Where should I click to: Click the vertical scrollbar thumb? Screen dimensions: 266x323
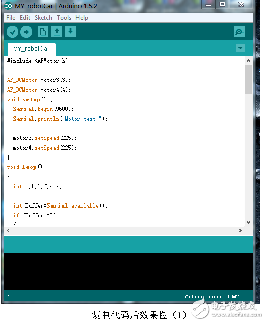point(249,79)
